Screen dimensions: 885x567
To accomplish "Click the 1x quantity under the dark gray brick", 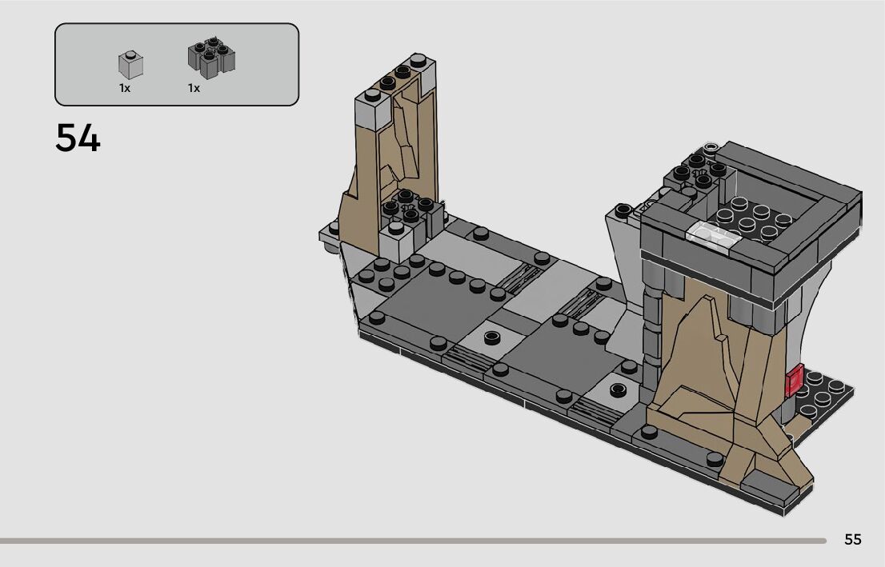I will tap(194, 89).
